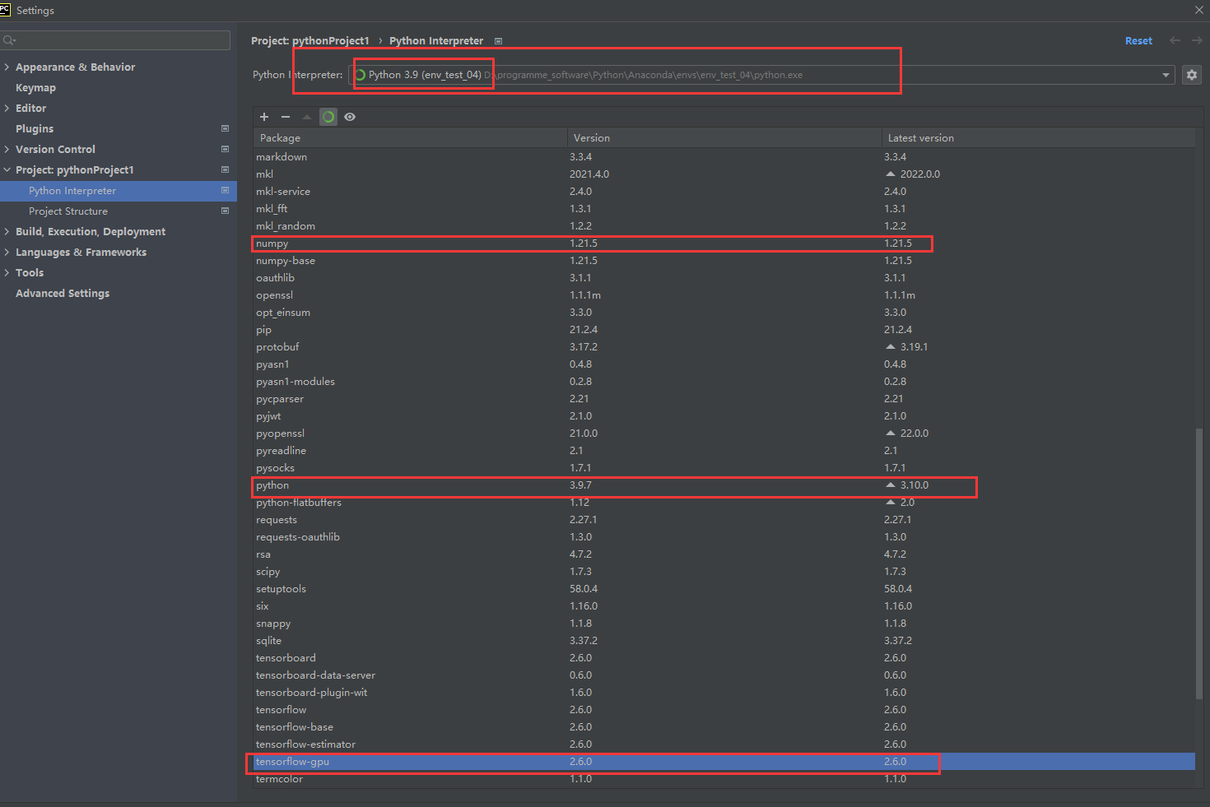Screen dimensions: 1210x807
Task: Click the Latest version column header
Action: (x=1039, y=137)
